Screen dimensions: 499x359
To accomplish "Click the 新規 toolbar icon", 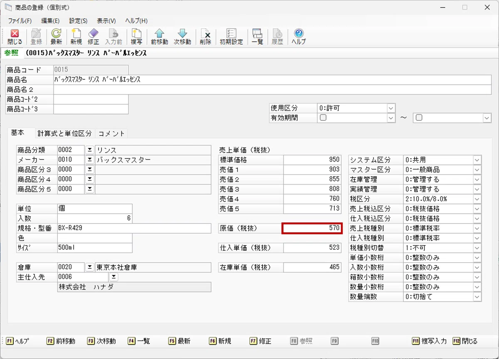I will (x=76, y=37).
